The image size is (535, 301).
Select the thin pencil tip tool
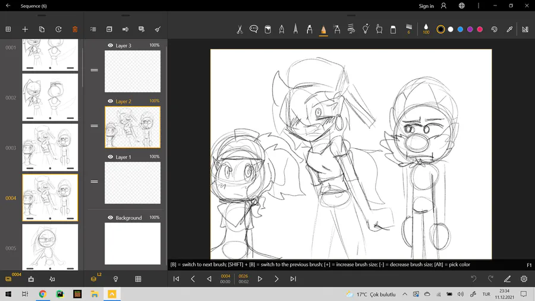pos(295,29)
